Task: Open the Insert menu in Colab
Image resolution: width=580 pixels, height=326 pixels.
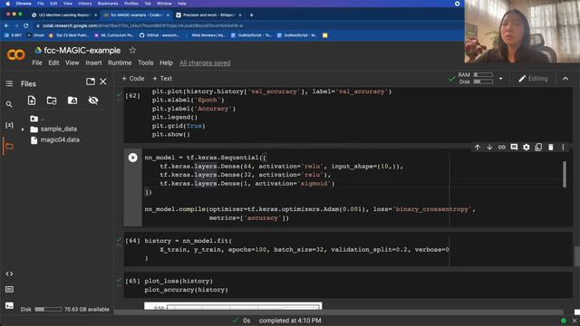Action: click(93, 62)
